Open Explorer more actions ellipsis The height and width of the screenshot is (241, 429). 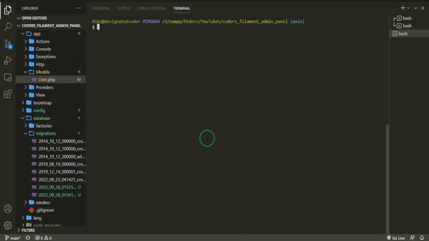78,8
